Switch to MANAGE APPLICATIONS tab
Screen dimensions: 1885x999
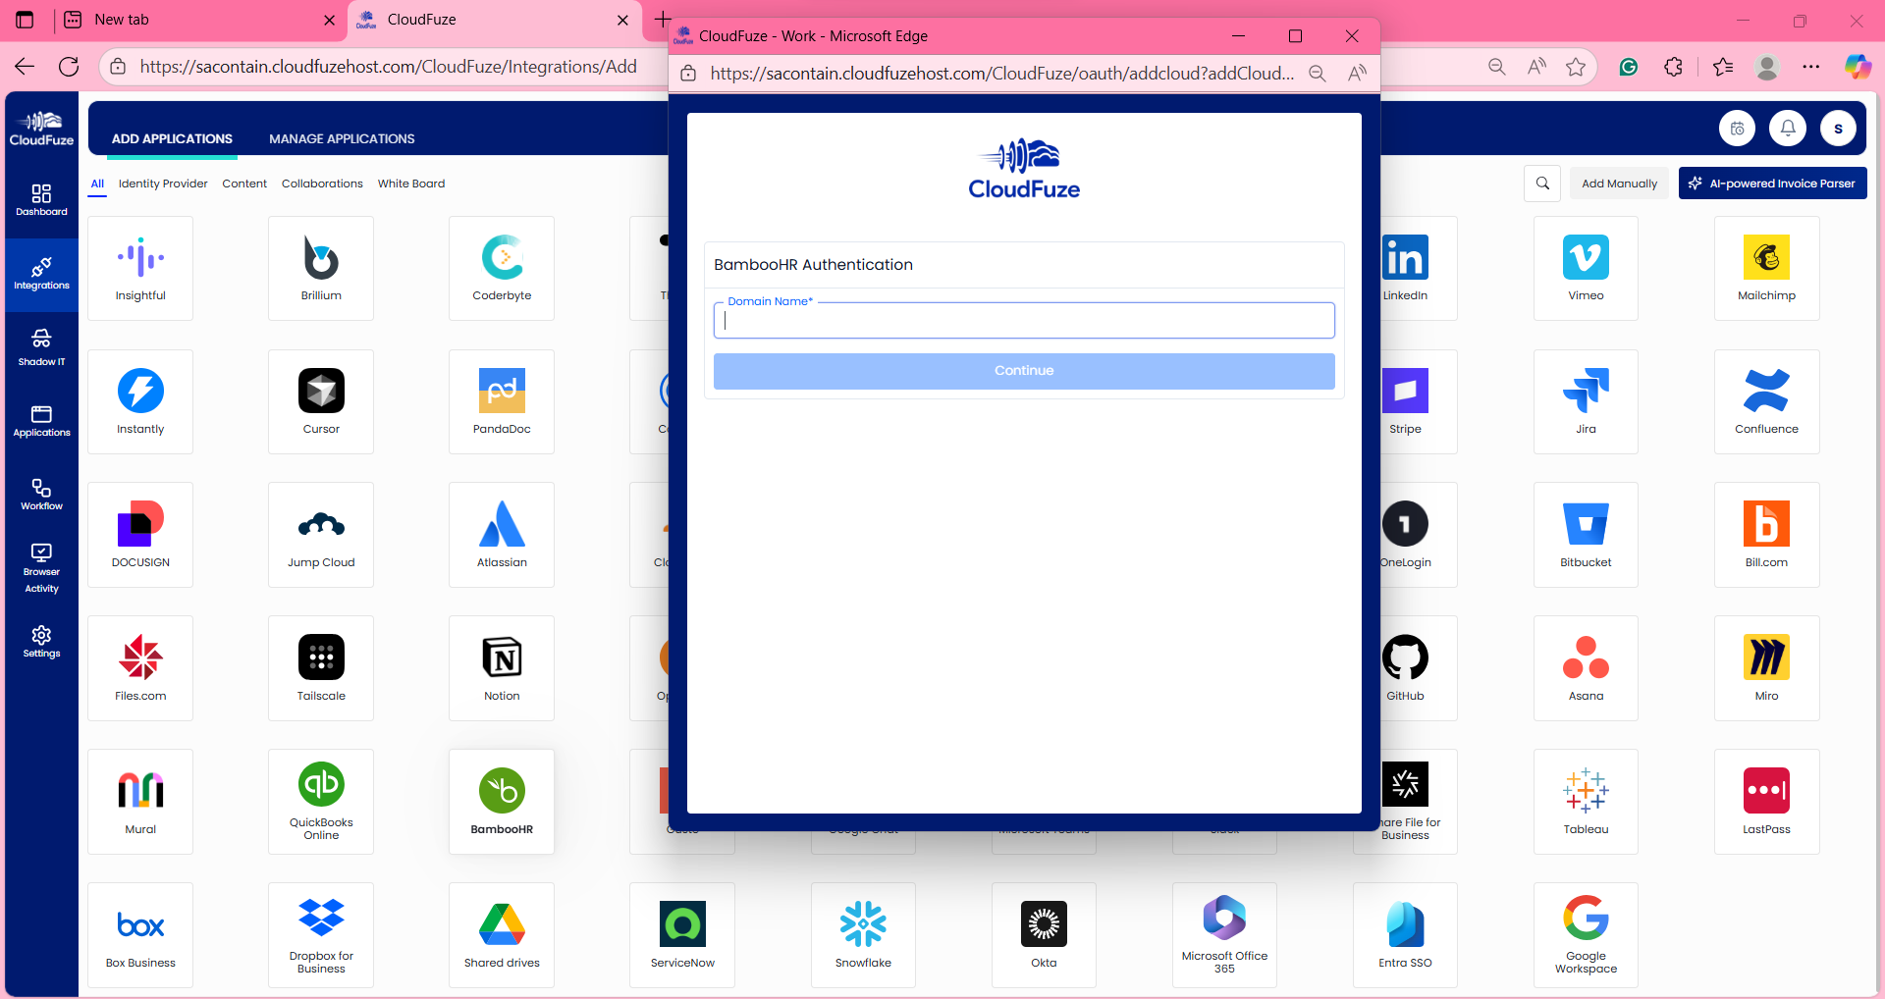pyautogui.click(x=341, y=138)
